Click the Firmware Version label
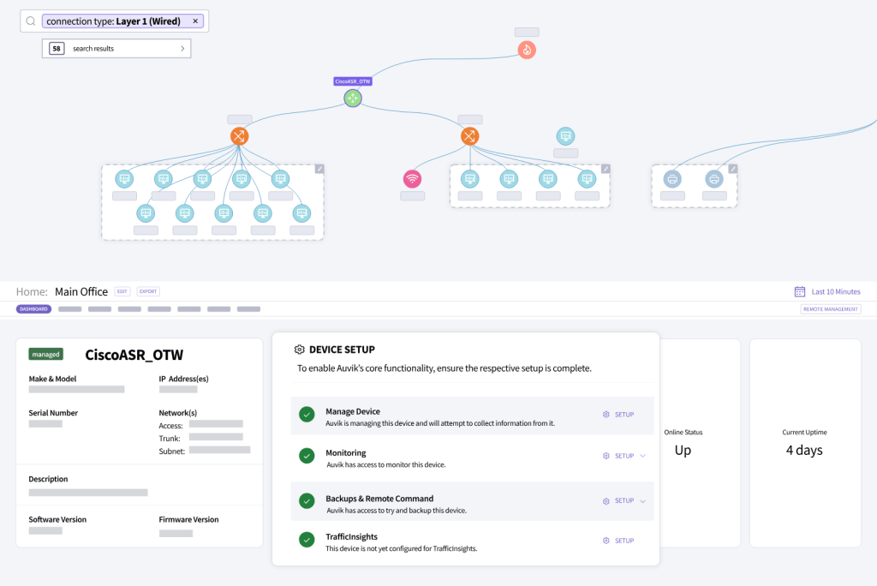This screenshot has height=586, width=877. point(188,519)
